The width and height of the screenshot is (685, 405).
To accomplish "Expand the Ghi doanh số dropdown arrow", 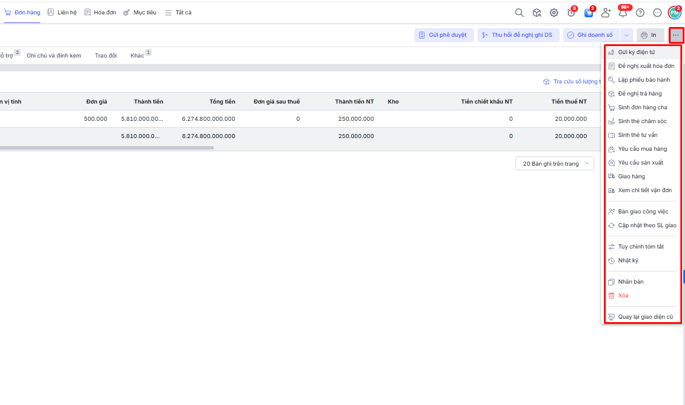I will click(x=626, y=35).
